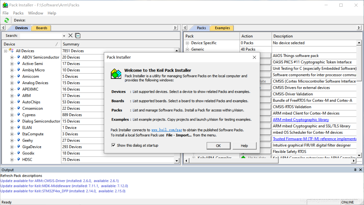The height and width of the screenshot is (205, 364).
Task: Collapse the Generic packs node
Action: pyautogui.click(x=187, y=49)
